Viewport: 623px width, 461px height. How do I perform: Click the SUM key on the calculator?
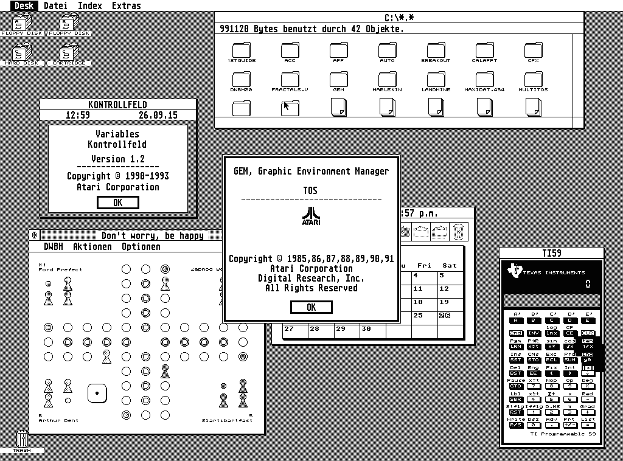(x=569, y=360)
